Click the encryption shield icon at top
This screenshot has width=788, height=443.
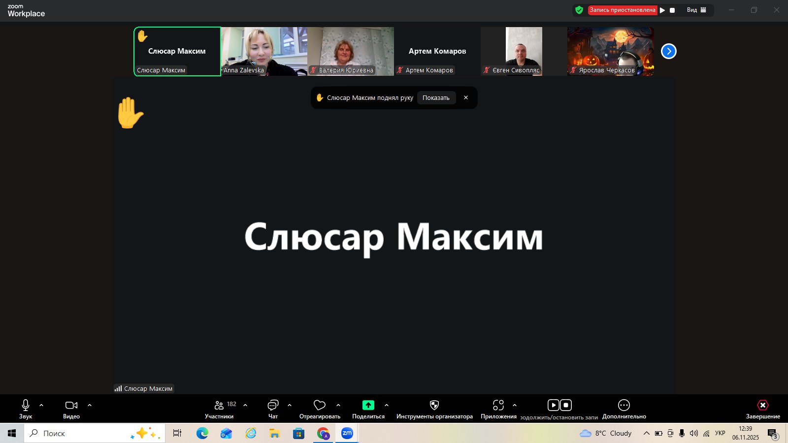579,10
